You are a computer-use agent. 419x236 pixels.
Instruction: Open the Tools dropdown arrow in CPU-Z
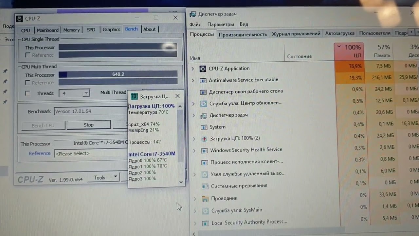point(115,177)
